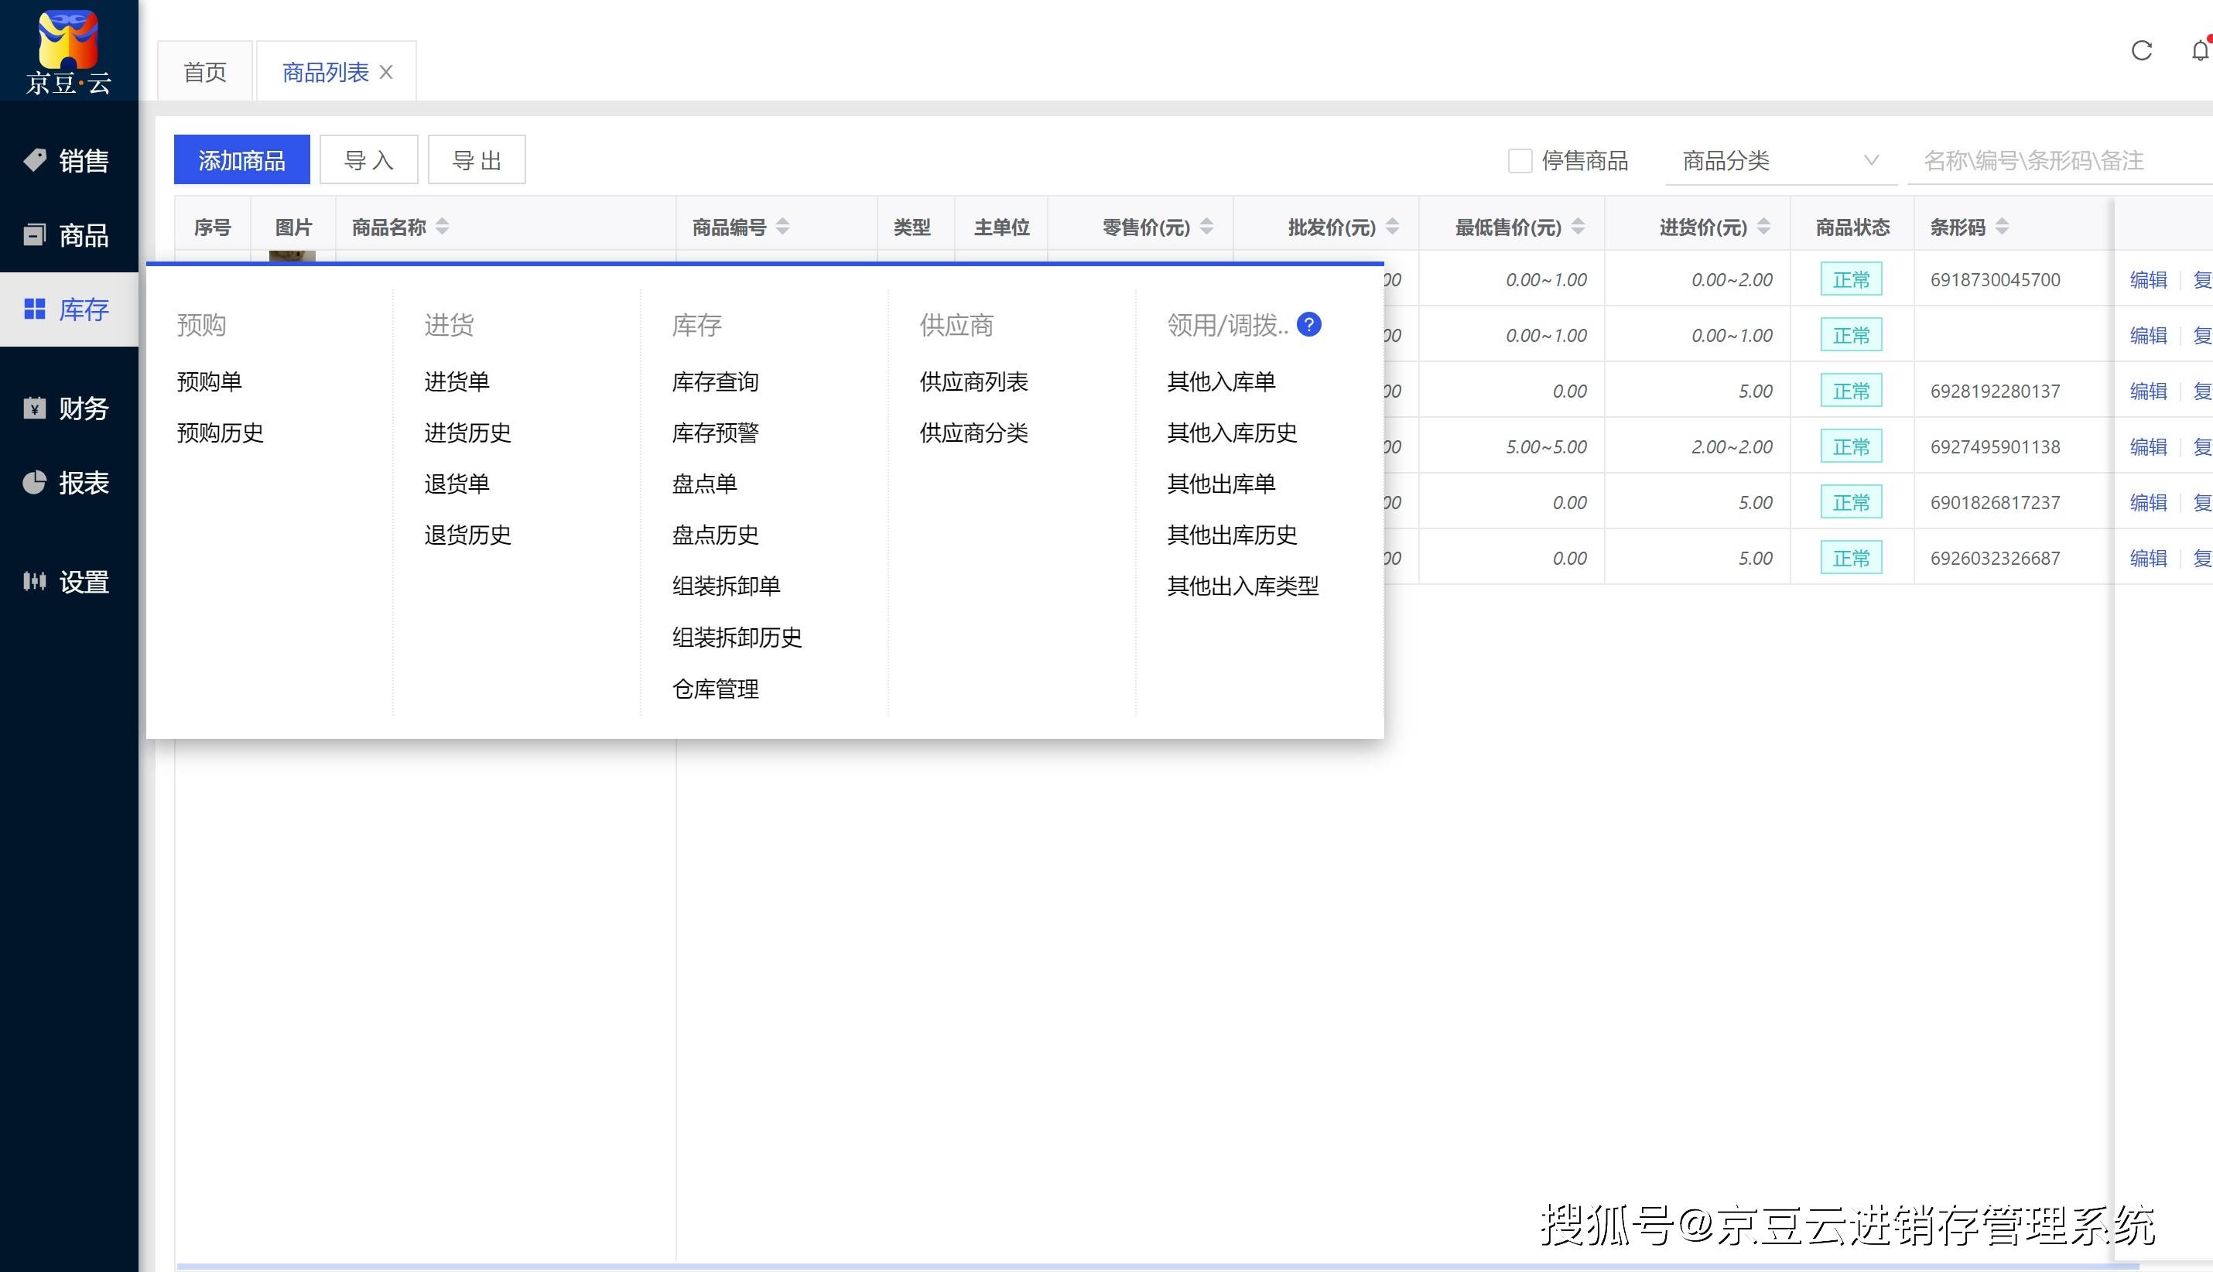This screenshot has height=1272, width=2213.
Task: Open the 销售 sidebar section
Action: 68,161
